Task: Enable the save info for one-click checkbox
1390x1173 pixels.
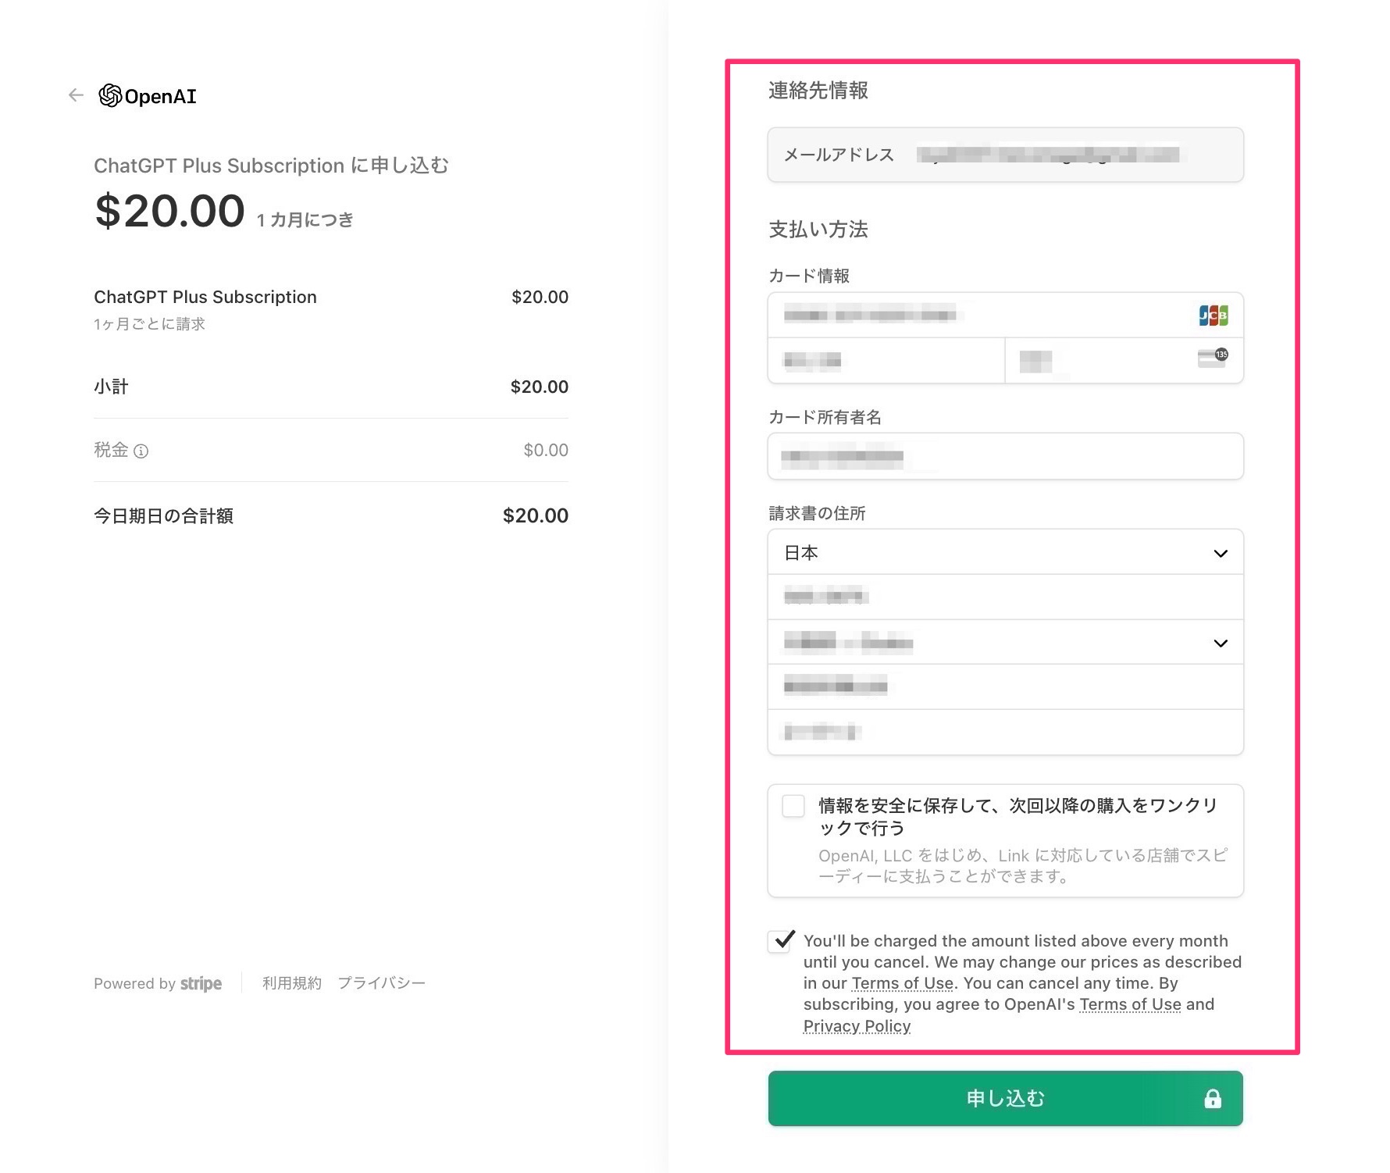Action: tap(793, 806)
